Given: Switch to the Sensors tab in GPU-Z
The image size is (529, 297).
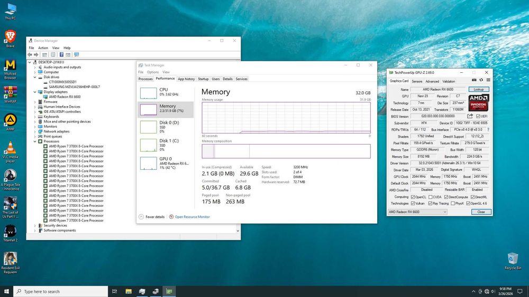Looking at the screenshot, I should click(x=417, y=81).
